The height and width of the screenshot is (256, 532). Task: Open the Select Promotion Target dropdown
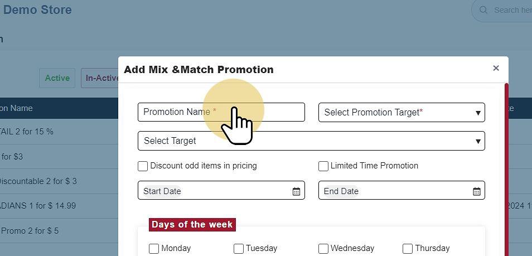(x=401, y=112)
